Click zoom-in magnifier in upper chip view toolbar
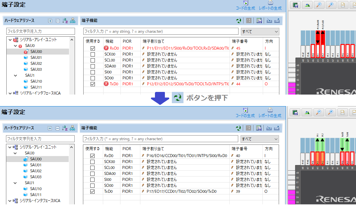The width and height of the screenshot is (356, 205). (x=330, y=5)
